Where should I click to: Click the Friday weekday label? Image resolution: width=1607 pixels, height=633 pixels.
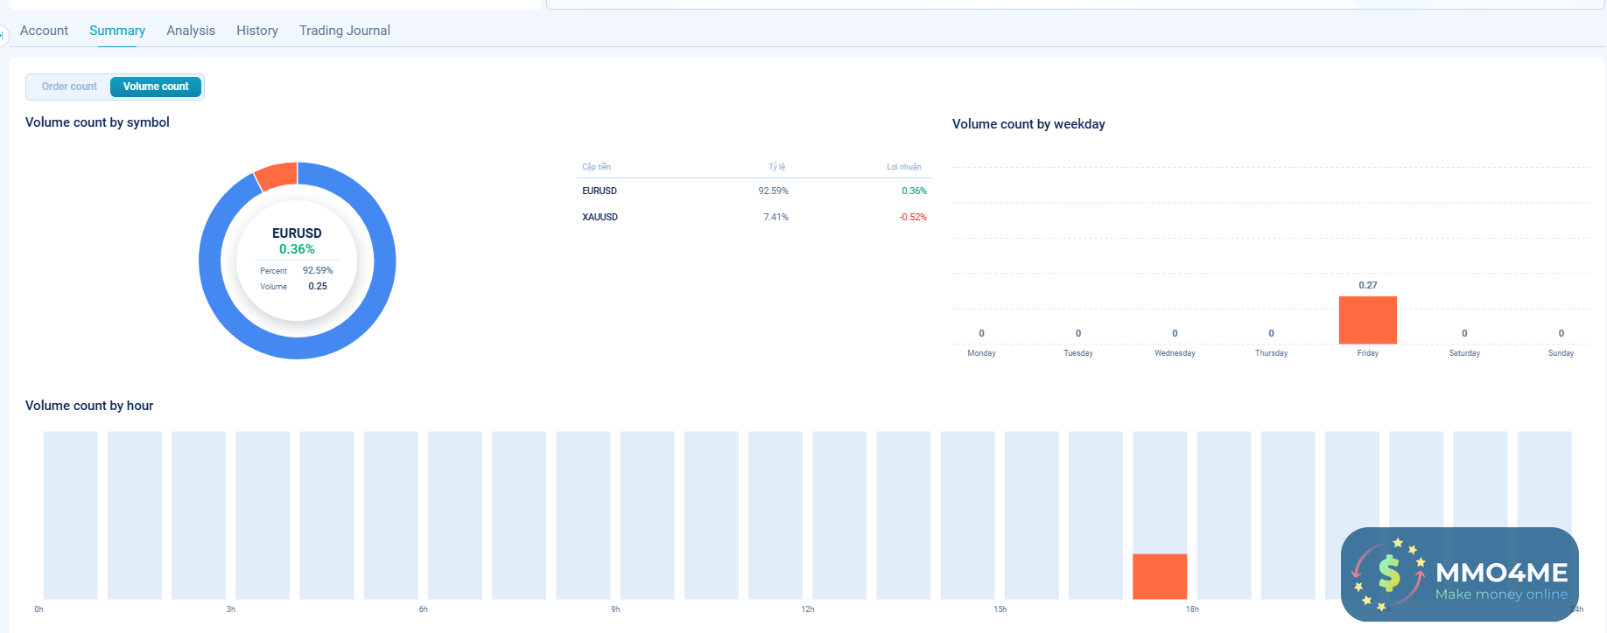tap(1368, 353)
